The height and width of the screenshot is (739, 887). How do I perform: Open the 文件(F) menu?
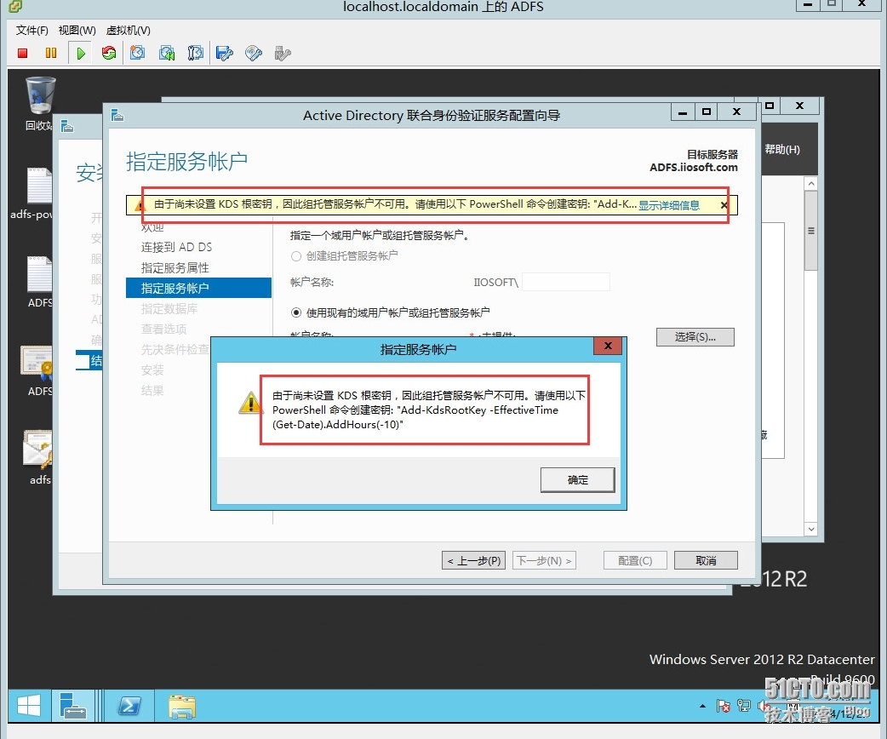31,31
